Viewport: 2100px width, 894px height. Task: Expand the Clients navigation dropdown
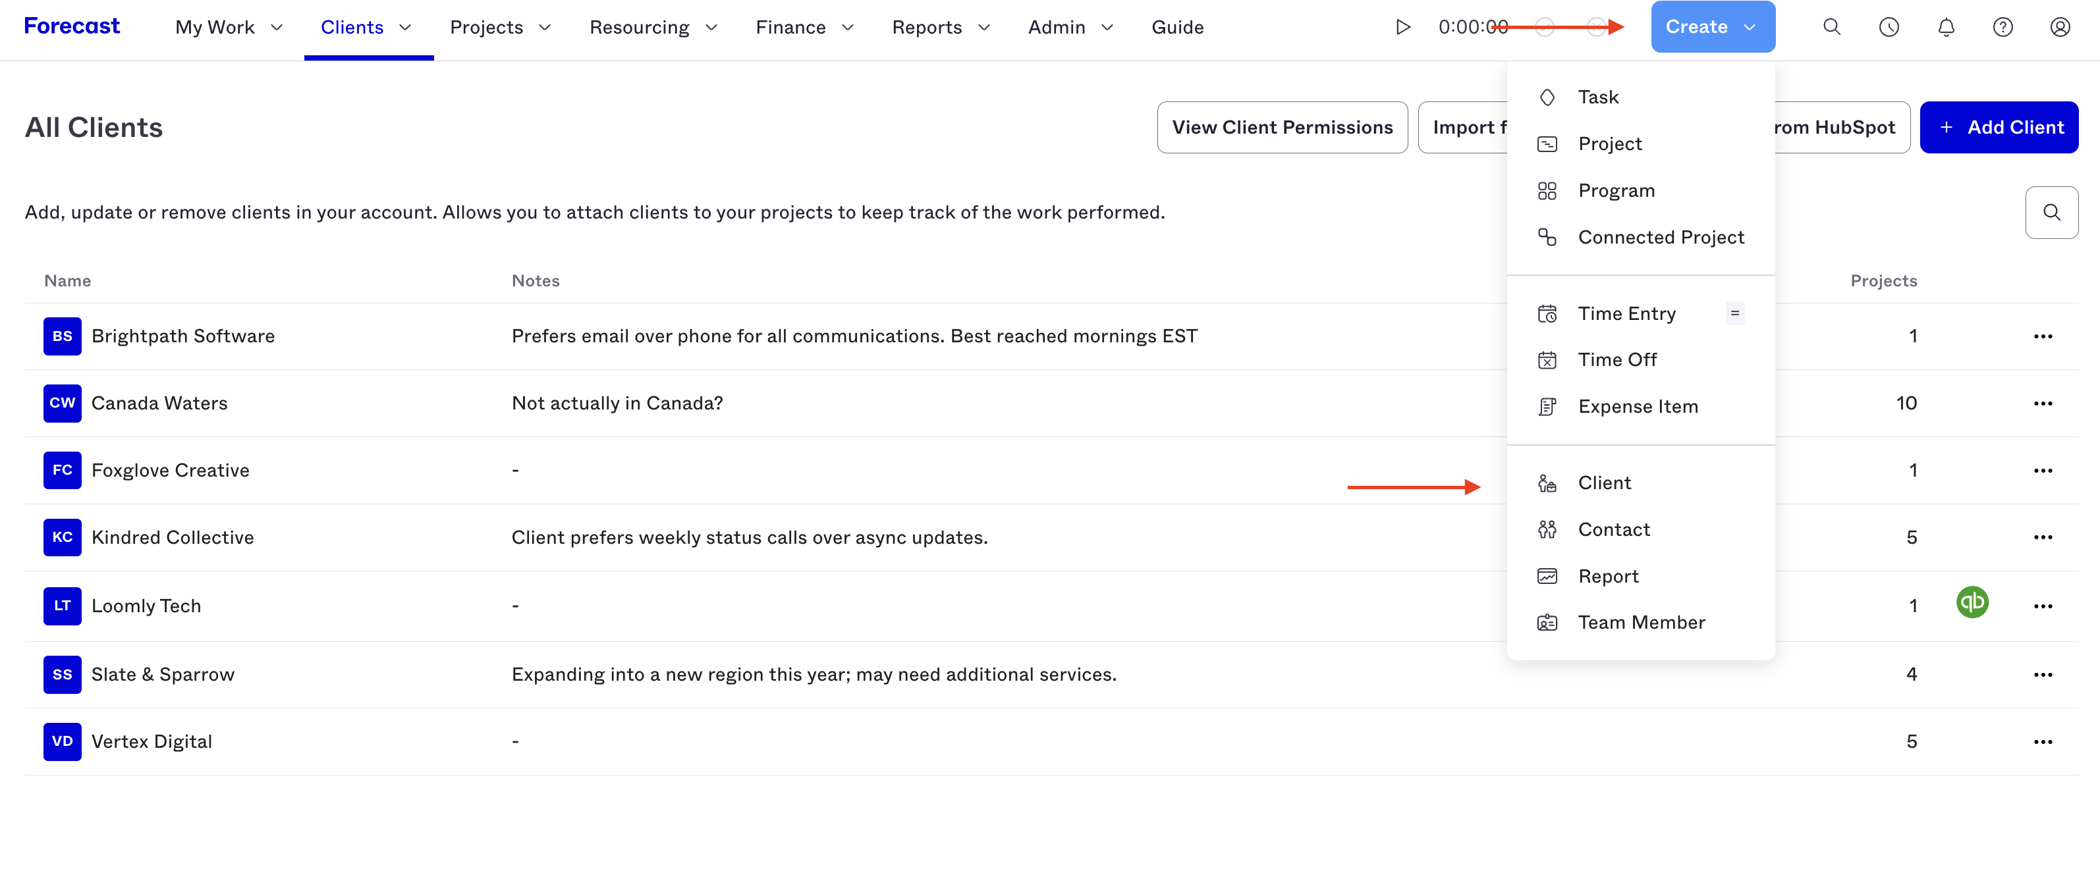(405, 28)
